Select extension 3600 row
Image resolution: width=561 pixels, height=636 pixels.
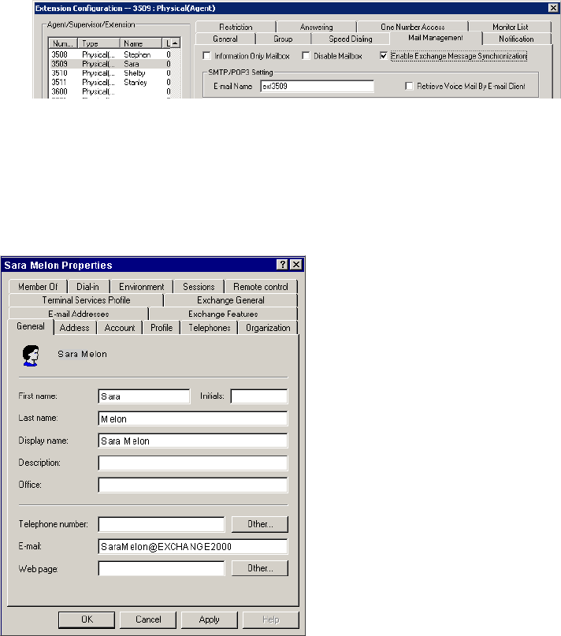coord(112,91)
